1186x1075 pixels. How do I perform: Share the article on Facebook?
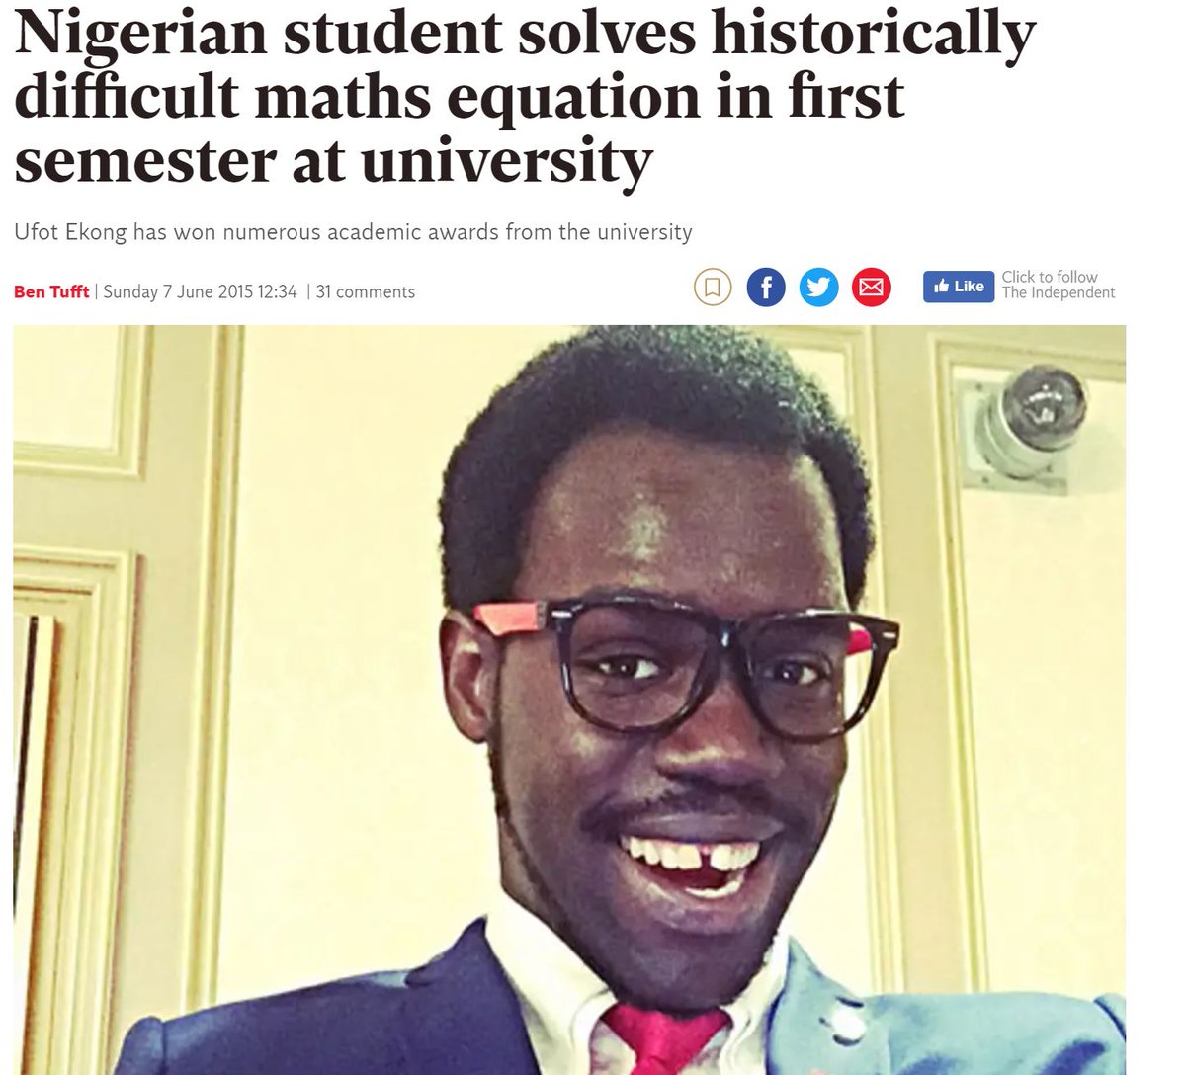(766, 288)
